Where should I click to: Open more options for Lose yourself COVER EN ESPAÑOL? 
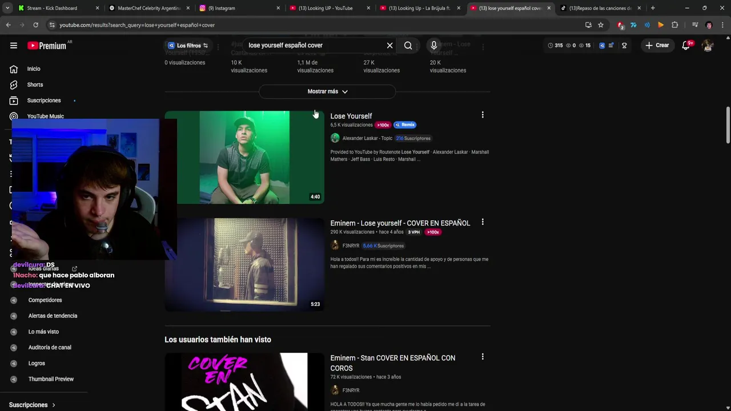[483, 222]
